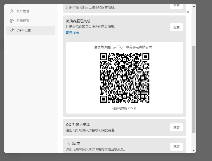Select Claw 设置 in the sidebar
This screenshot has width=212, height=161.
coord(31,30)
